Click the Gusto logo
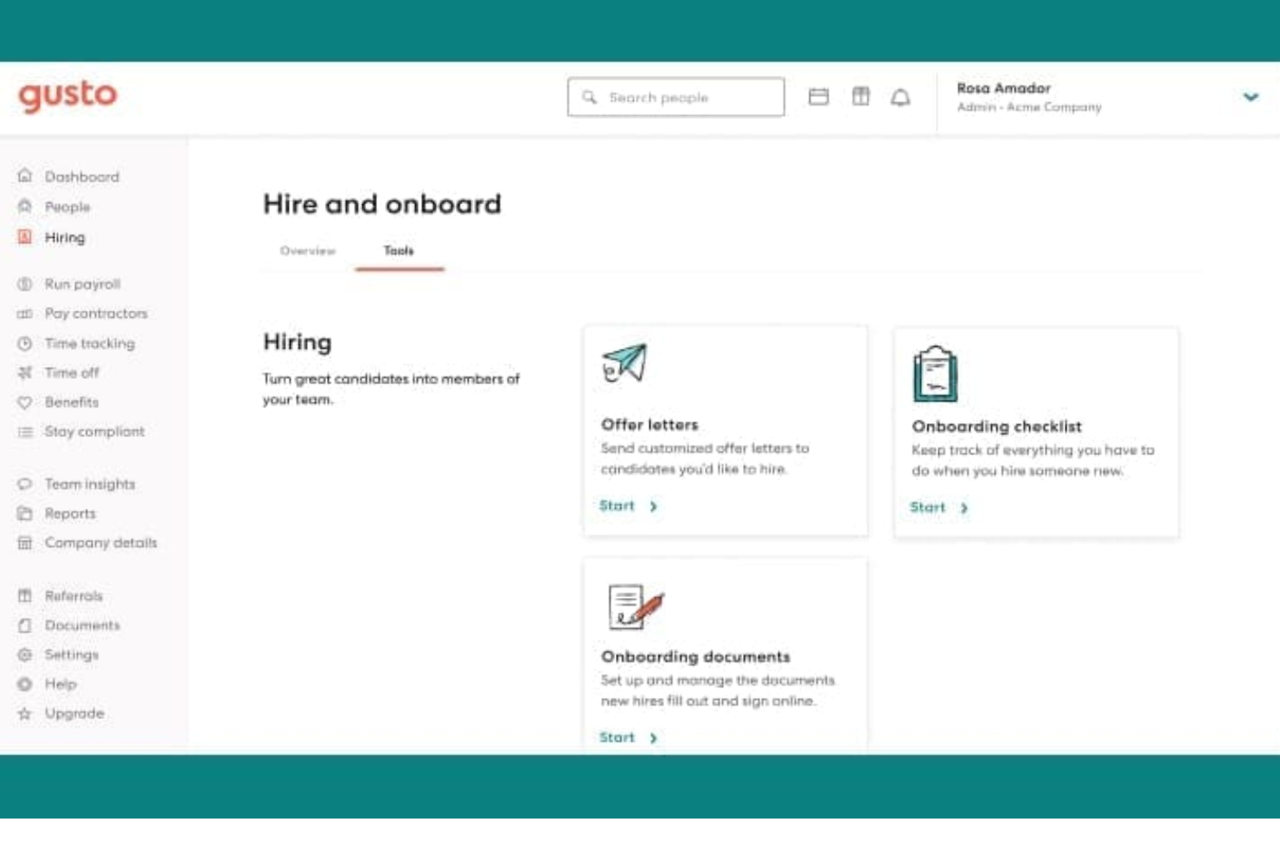Viewport: 1280px width, 854px height. [x=67, y=95]
